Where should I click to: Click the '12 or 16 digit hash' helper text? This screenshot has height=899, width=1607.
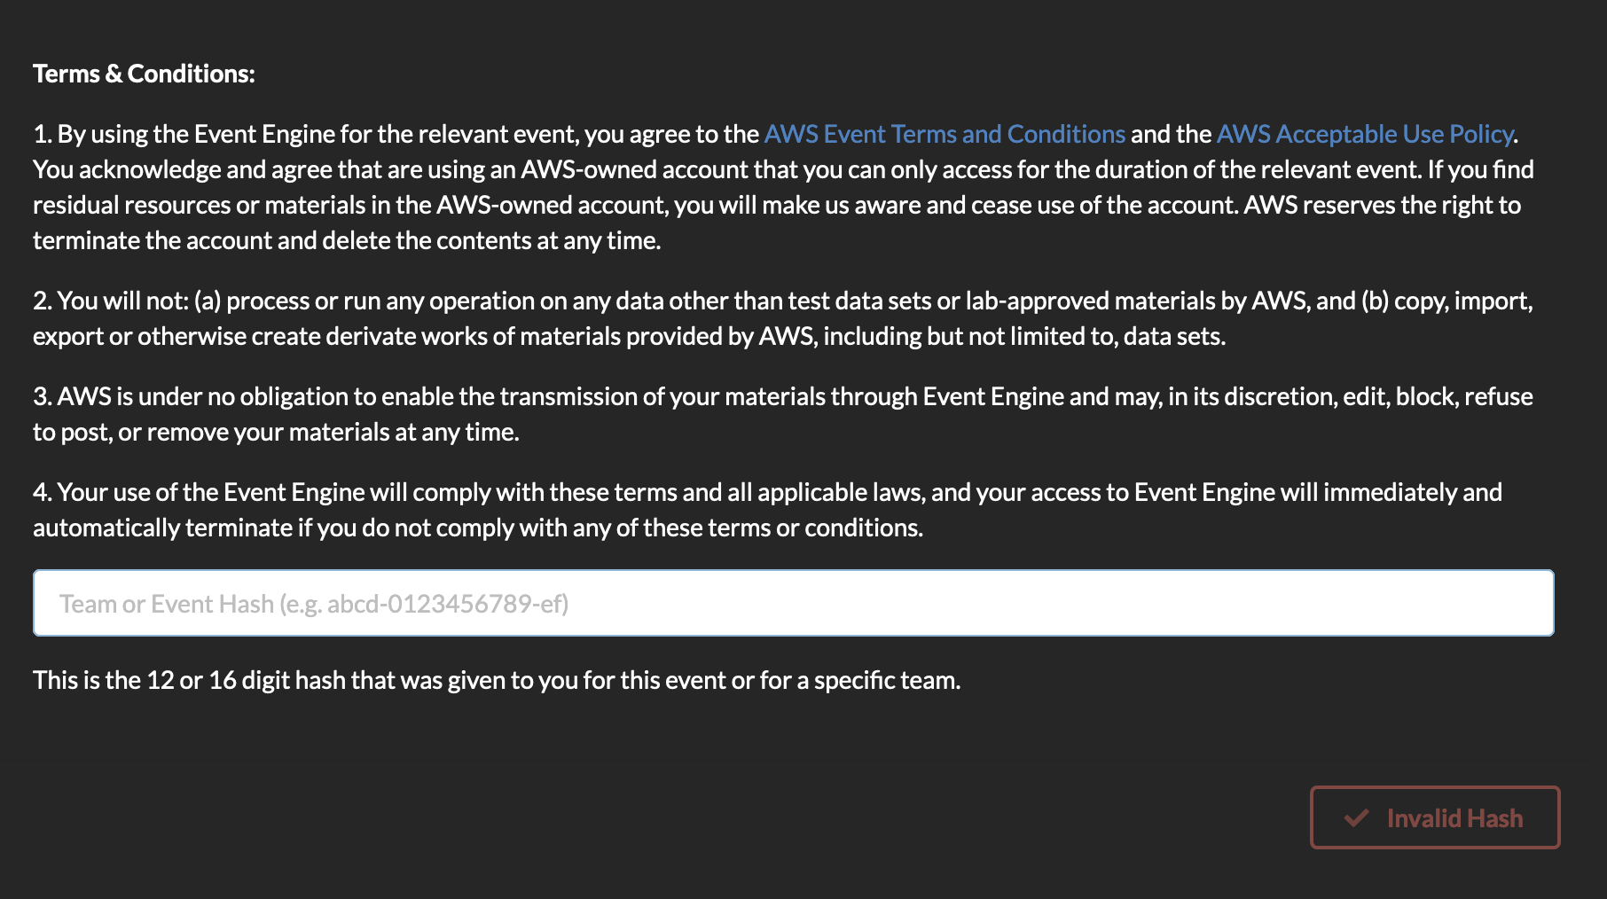[x=497, y=680]
